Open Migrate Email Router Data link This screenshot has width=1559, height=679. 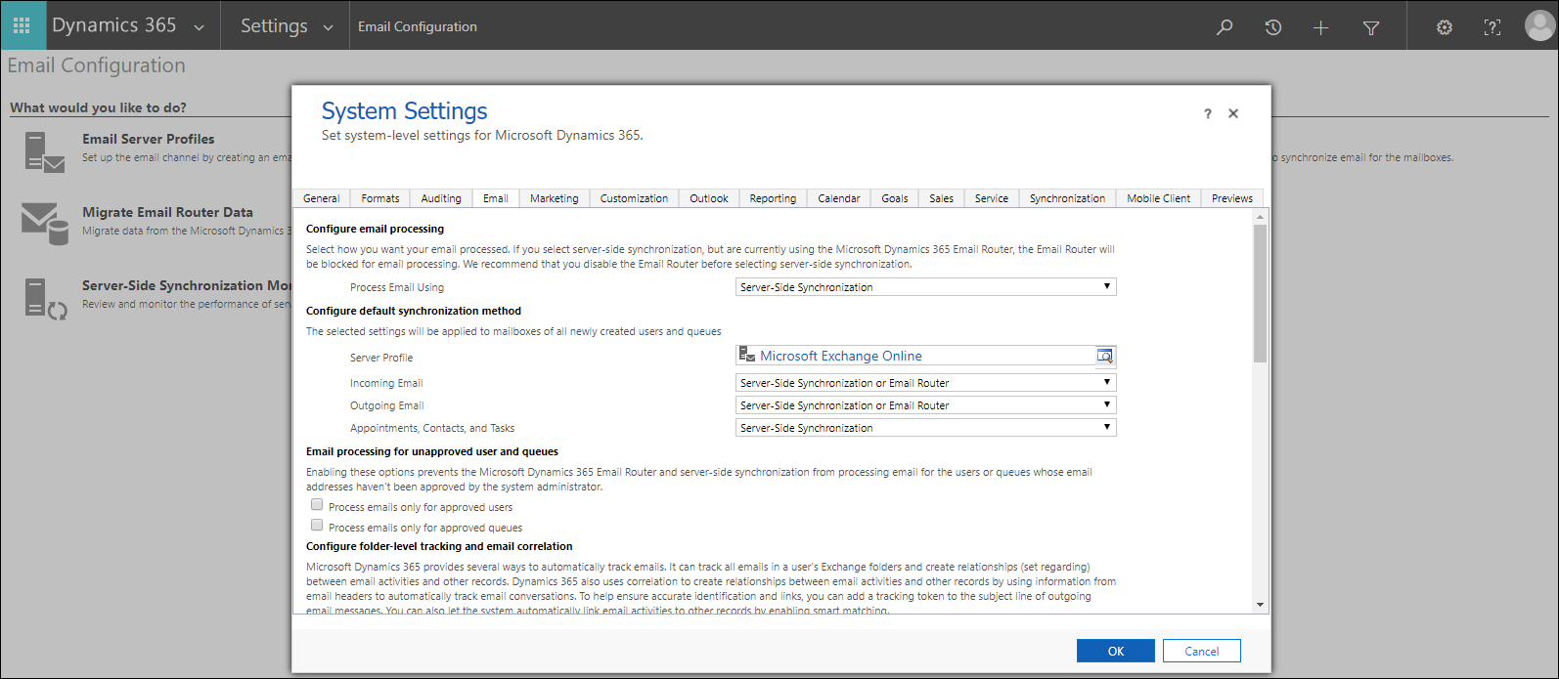click(167, 212)
